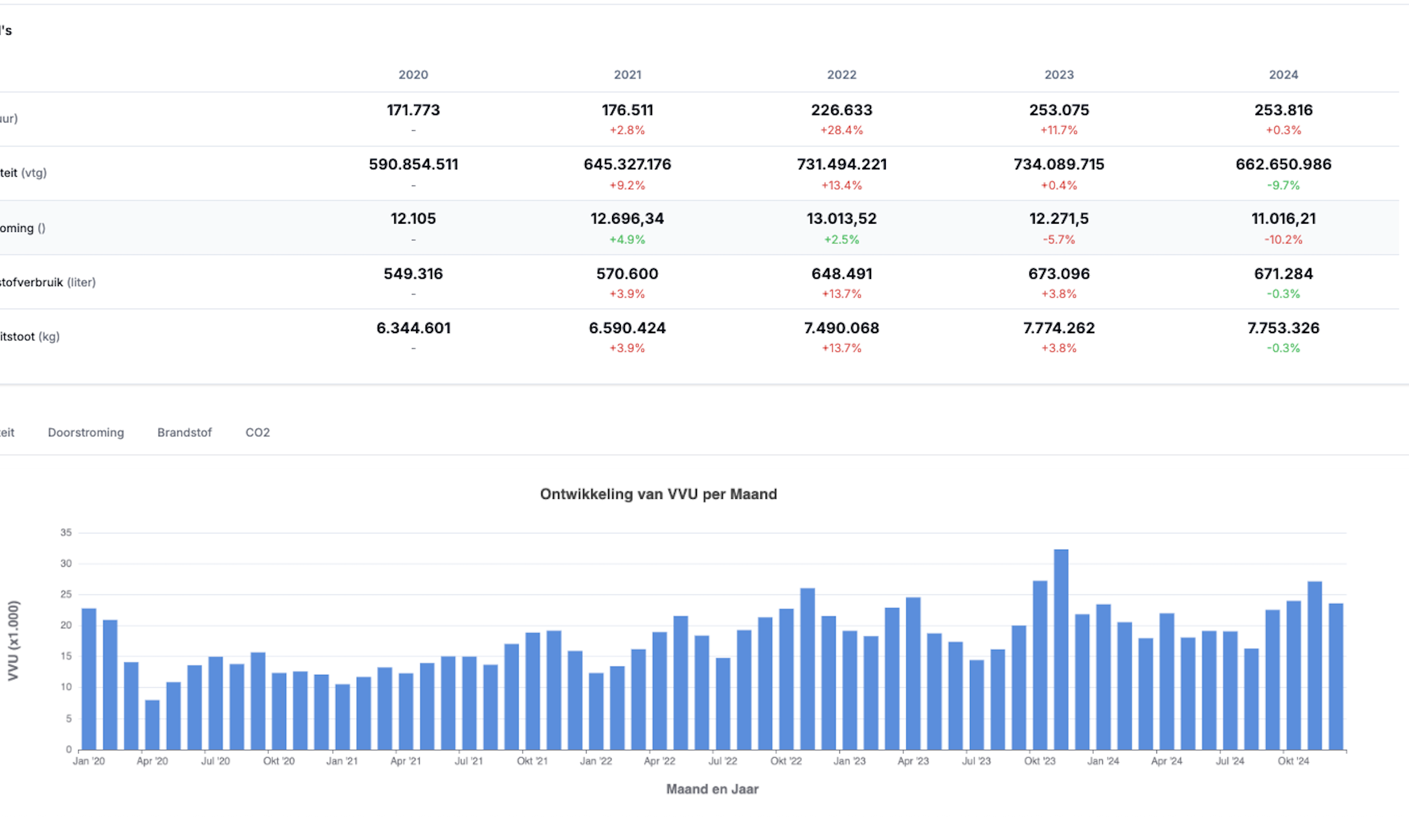Click the 2024 column header
The image size is (1409, 817).
click(1283, 75)
